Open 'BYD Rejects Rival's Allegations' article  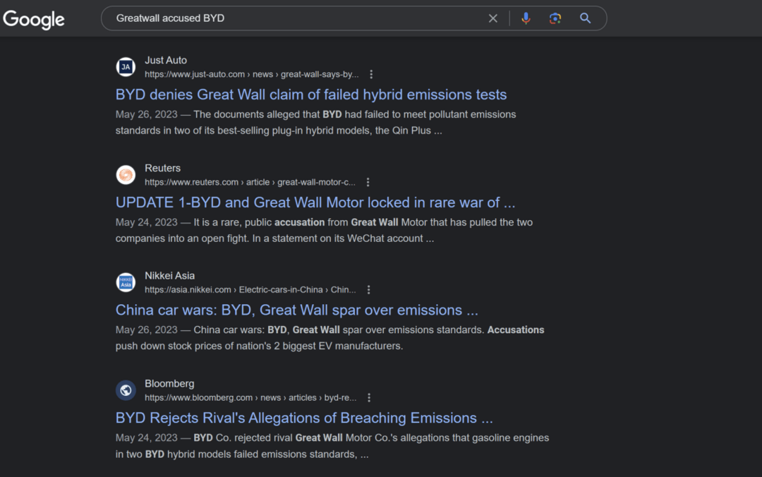coord(304,418)
